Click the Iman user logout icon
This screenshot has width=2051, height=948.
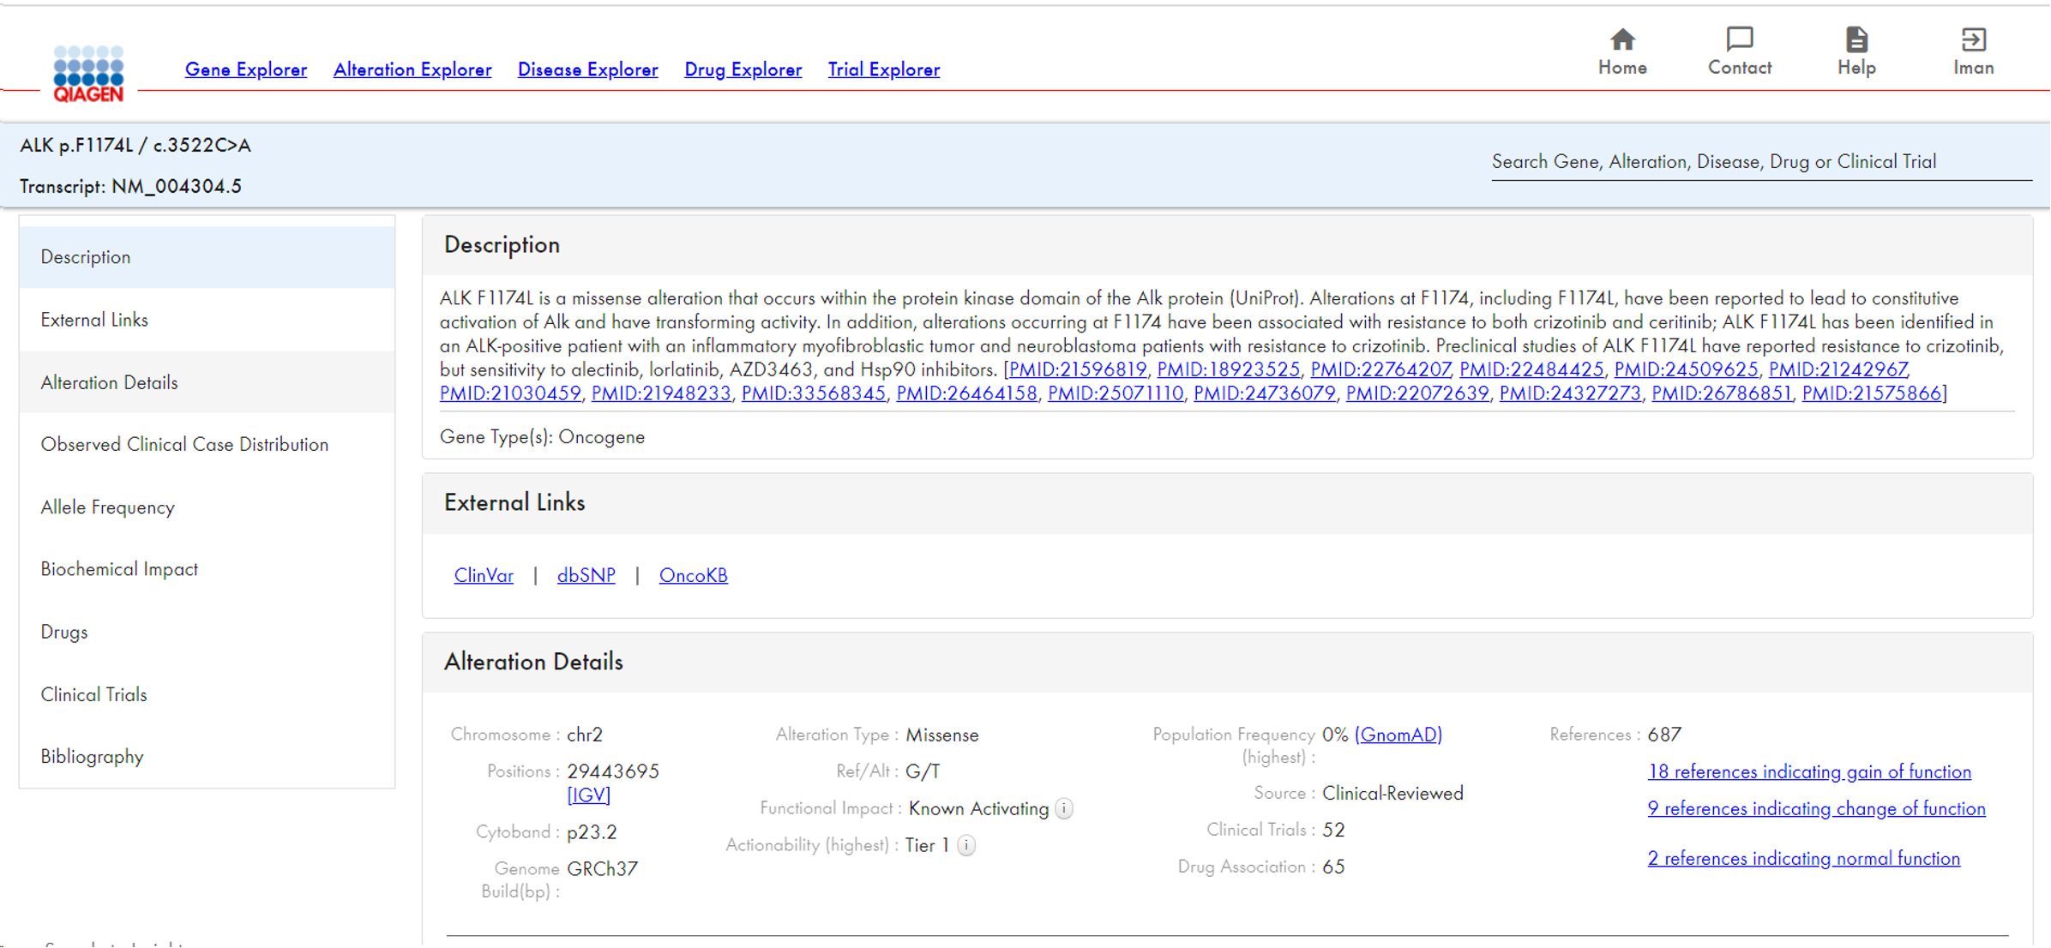(1973, 39)
